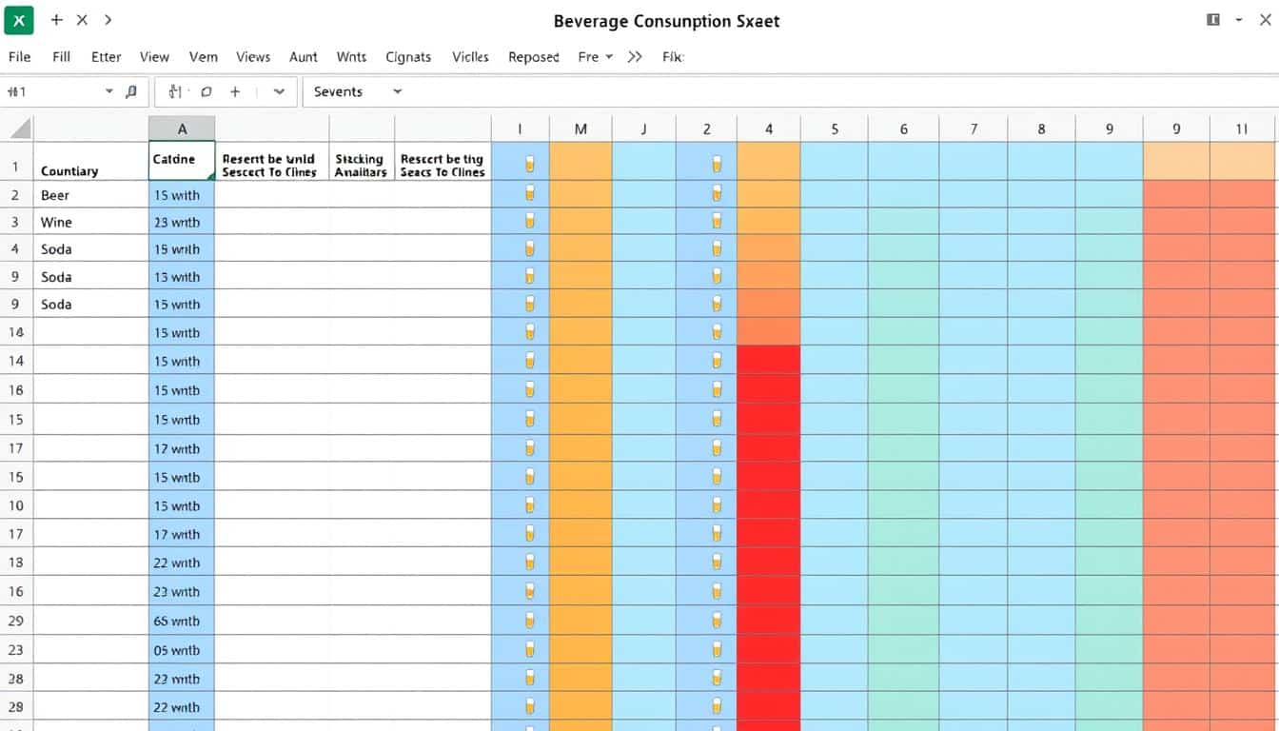This screenshot has height=731, width=1279.
Task: Select row header 29
Action: pyautogui.click(x=16, y=621)
